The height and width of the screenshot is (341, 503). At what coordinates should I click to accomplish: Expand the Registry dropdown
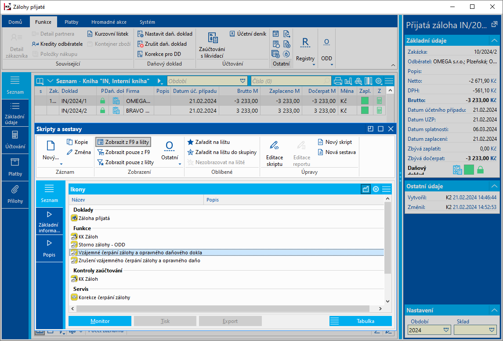tap(314, 65)
